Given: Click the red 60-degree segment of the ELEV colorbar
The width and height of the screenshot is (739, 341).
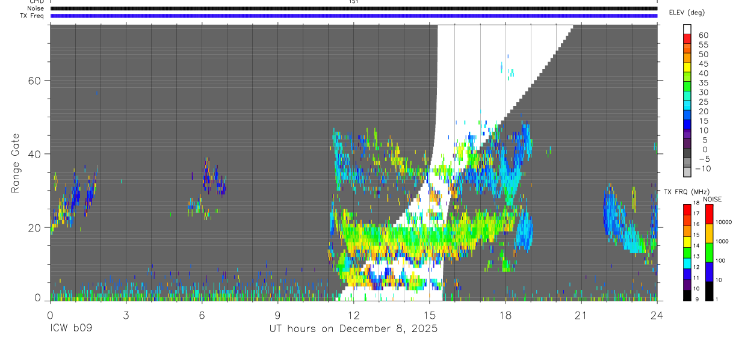Looking at the screenshot, I should pyautogui.click(x=687, y=38).
